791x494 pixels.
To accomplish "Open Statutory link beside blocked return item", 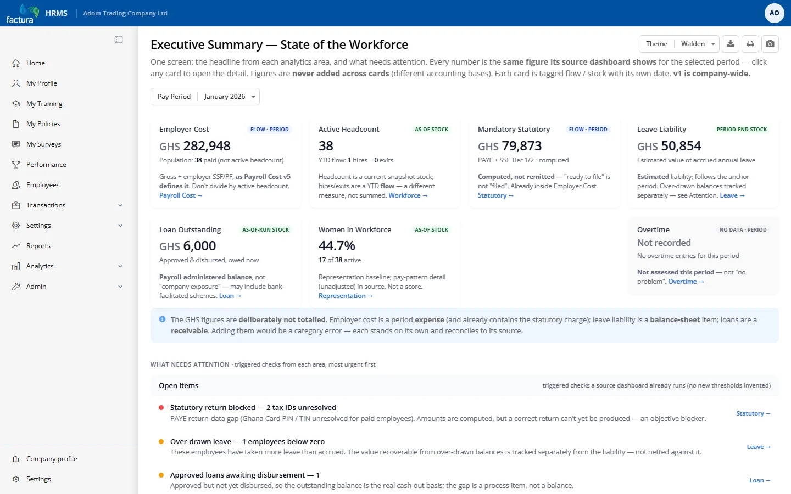I will pyautogui.click(x=753, y=413).
